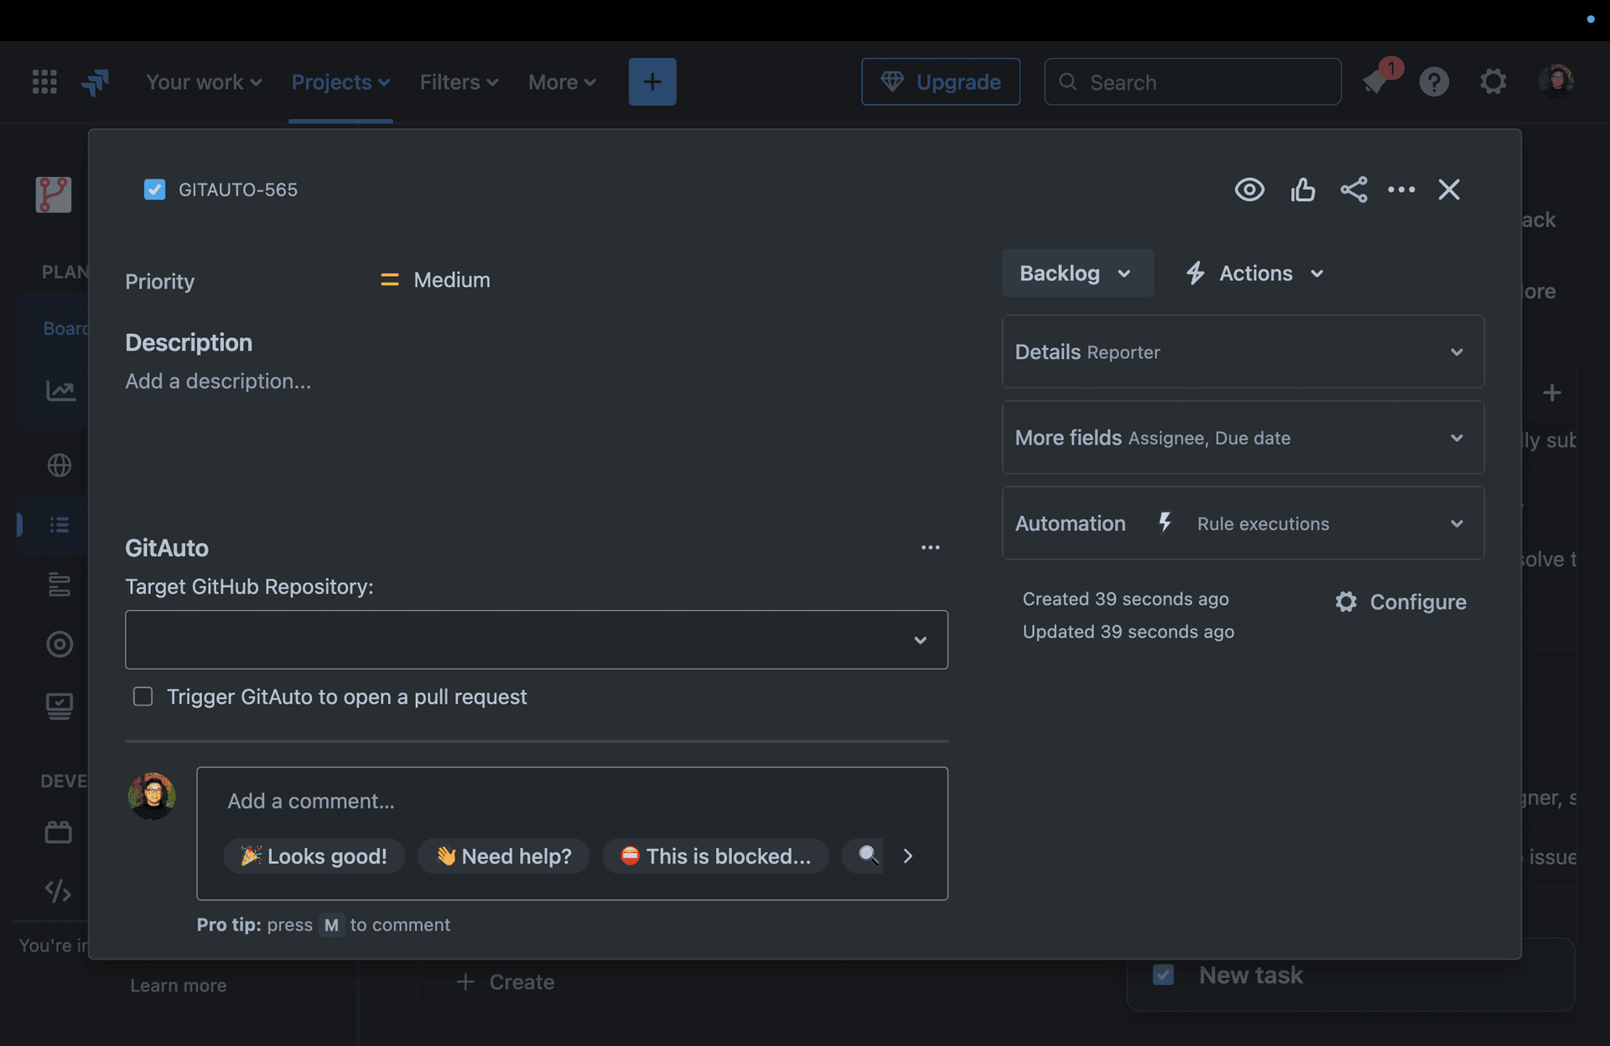
Task: Vote with the thumbs-up icon
Action: [1303, 190]
